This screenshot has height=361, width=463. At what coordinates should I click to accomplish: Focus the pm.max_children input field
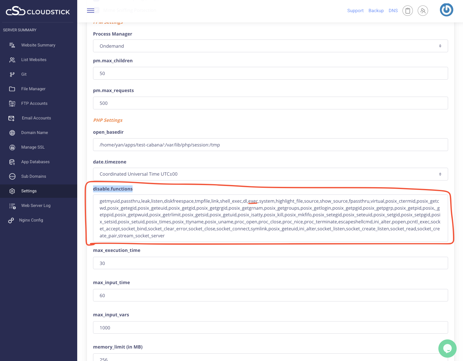(x=270, y=74)
